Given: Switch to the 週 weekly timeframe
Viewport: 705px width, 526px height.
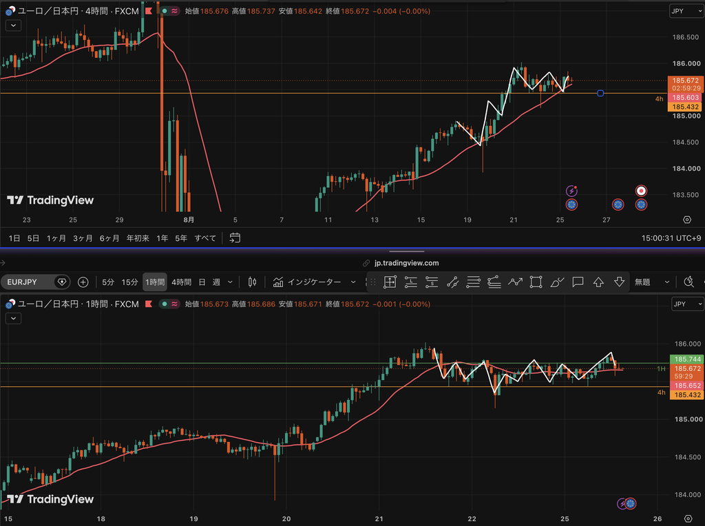Looking at the screenshot, I should coord(216,282).
